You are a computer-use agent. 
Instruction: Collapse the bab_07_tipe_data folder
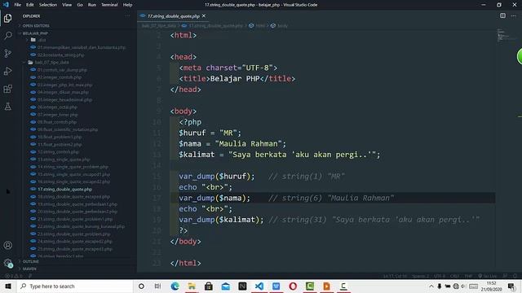click(x=52, y=63)
